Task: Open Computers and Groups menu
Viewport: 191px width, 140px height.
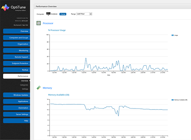Action: [17, 37]
